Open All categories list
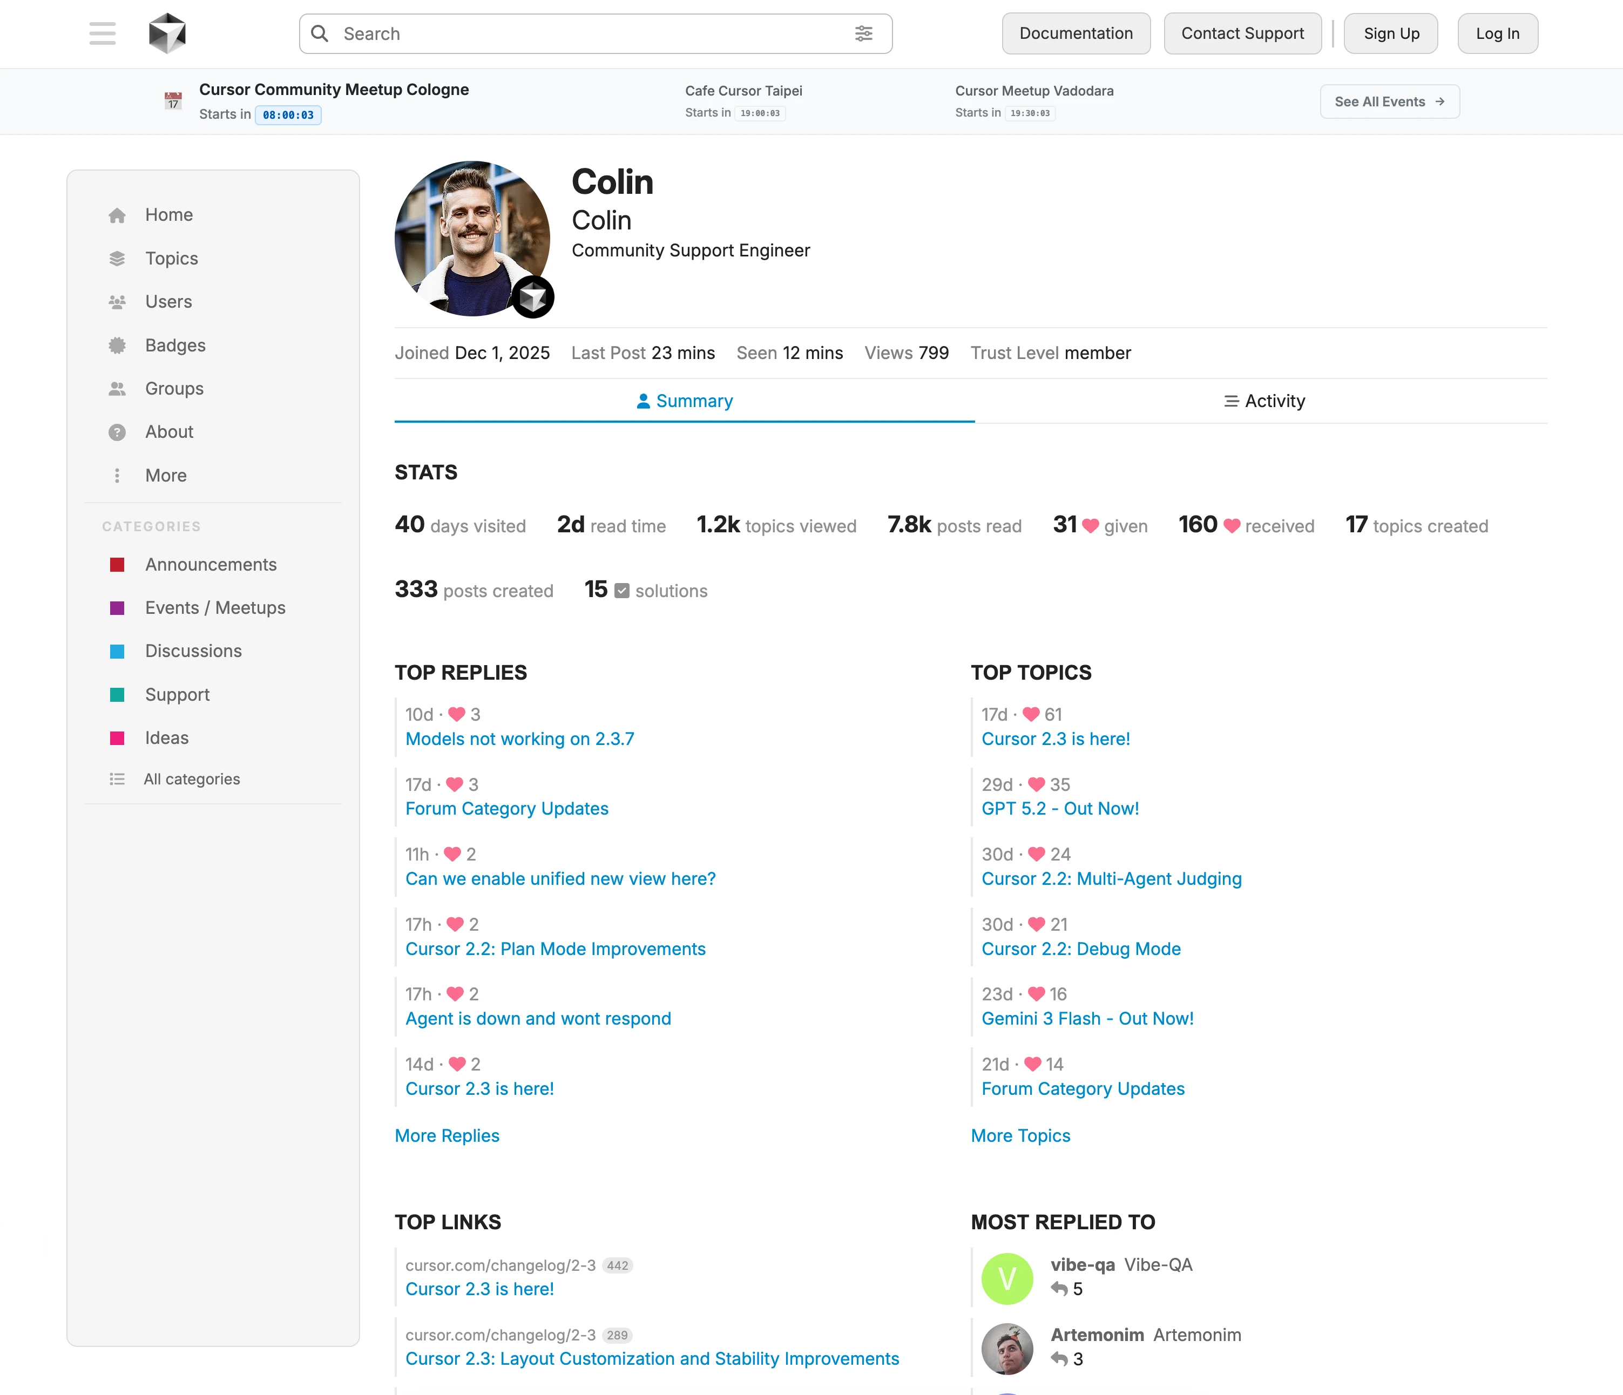 pyautogui.click(x=191, y=780)
